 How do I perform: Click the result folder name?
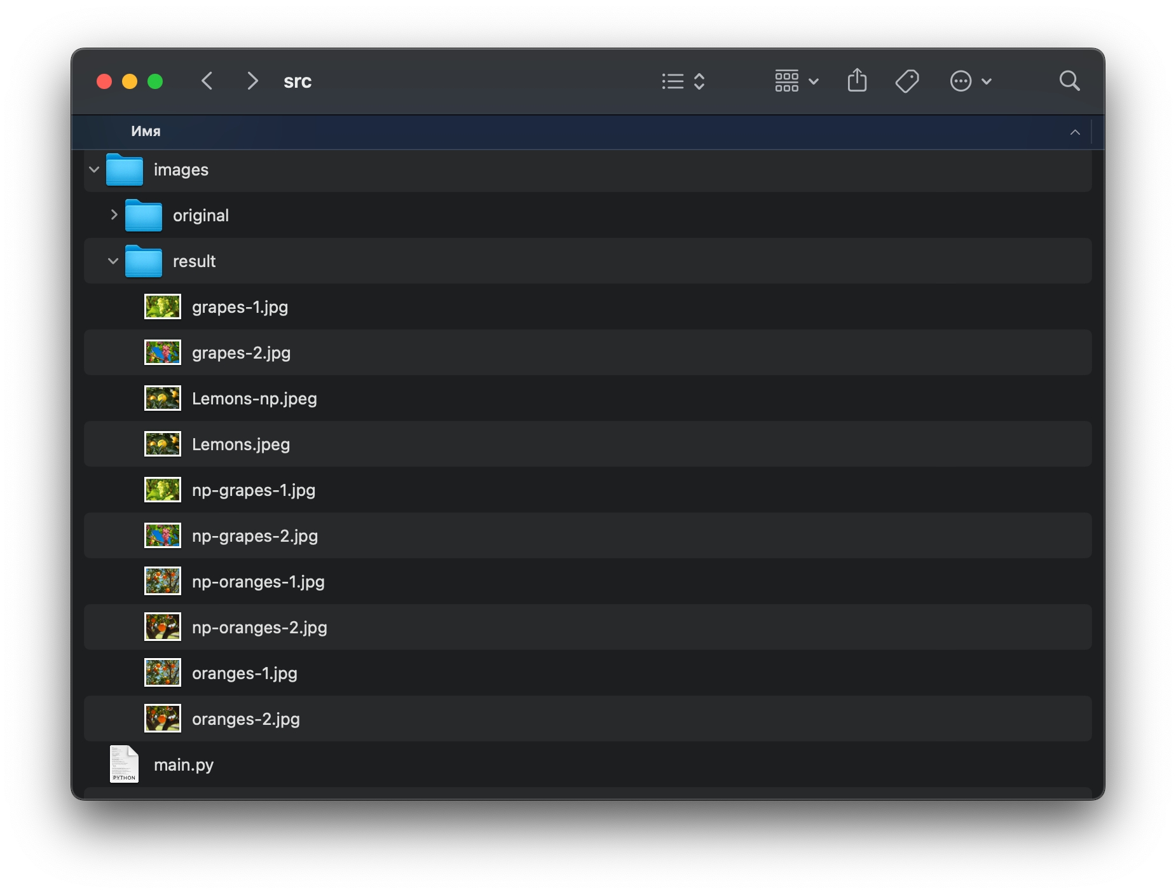pos(194,261)
